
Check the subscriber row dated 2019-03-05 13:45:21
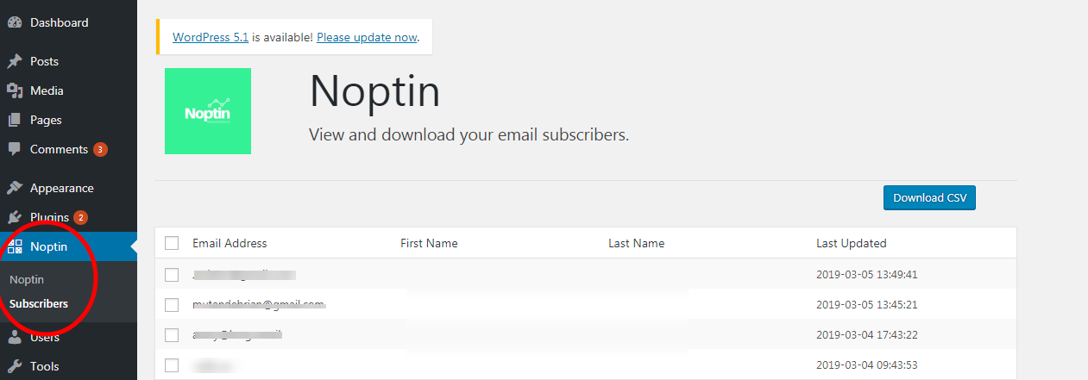(172, 305)
